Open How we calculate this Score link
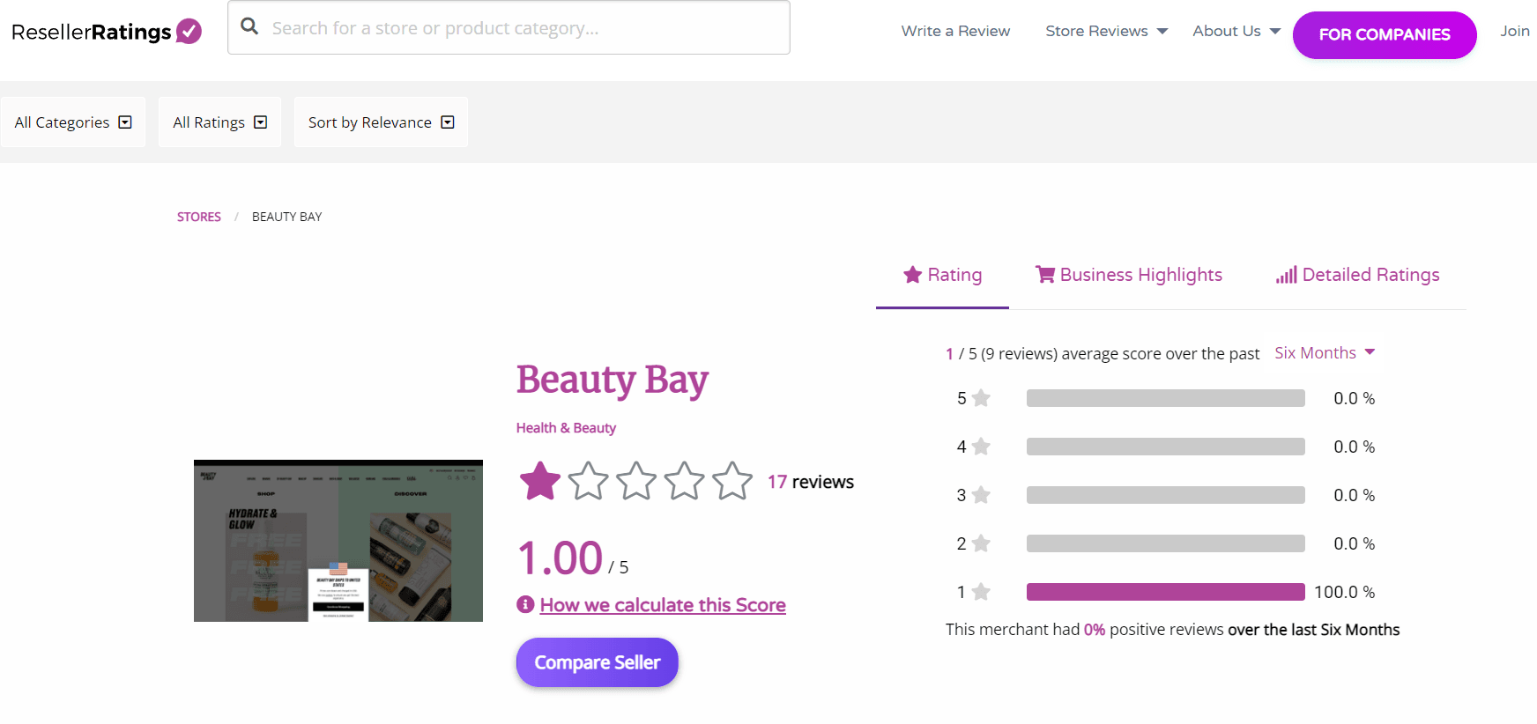The image size is (1537, 724). (662, 605)
